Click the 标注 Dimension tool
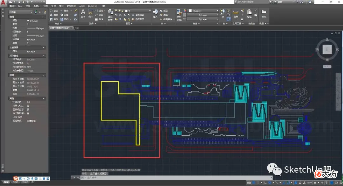This screenshot has height=186, width=343. coord(90,14)
